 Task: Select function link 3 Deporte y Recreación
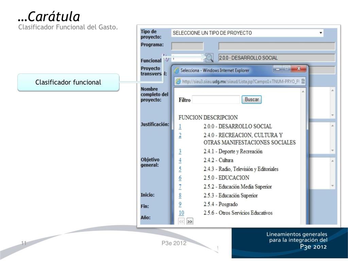coord(180,152)
